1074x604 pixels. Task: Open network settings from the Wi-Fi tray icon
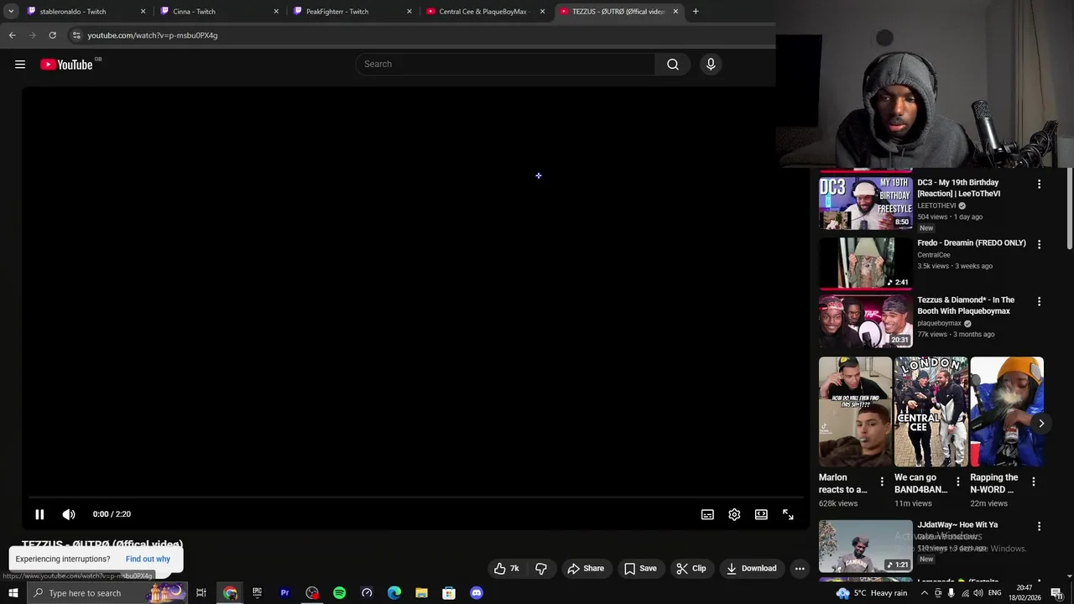[965, 593]
